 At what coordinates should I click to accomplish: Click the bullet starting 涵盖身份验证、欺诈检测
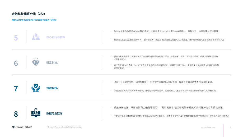coord(168,107)
